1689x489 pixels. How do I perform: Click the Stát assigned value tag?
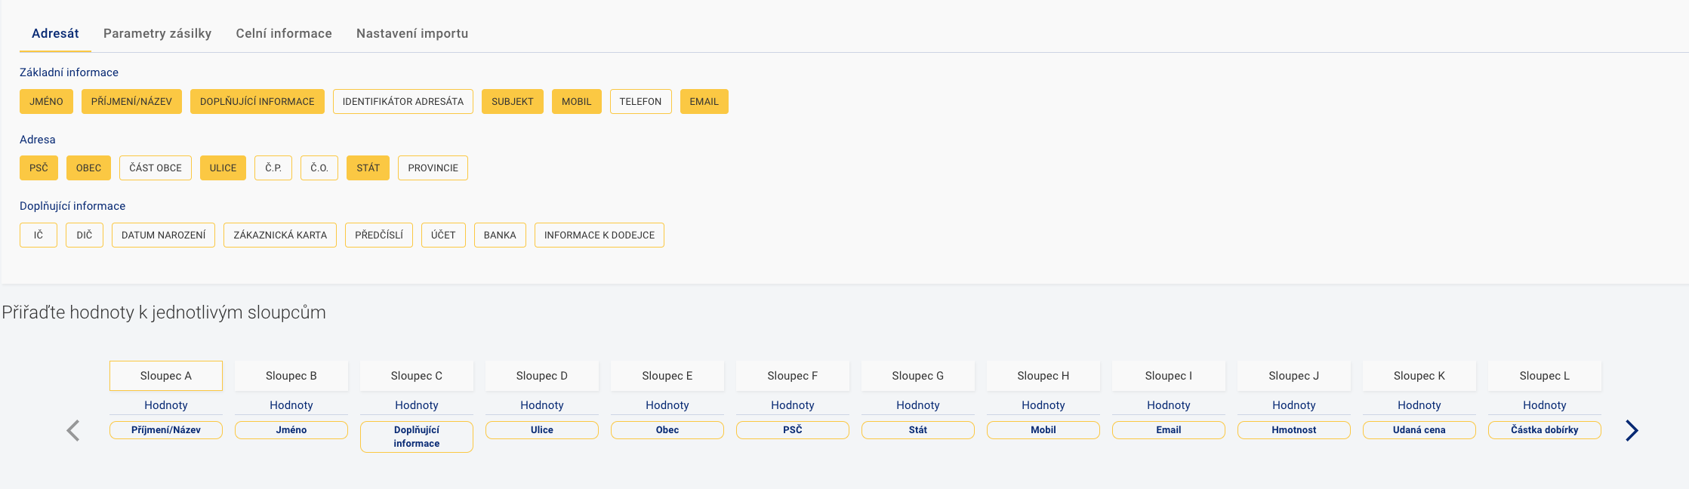tap(918, 430)
